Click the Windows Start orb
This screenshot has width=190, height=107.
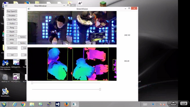click(4, 104)
